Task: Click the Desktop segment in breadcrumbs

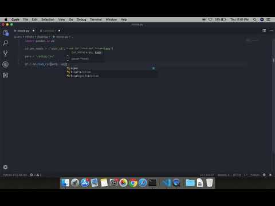Action: click(x=43, y=37)
